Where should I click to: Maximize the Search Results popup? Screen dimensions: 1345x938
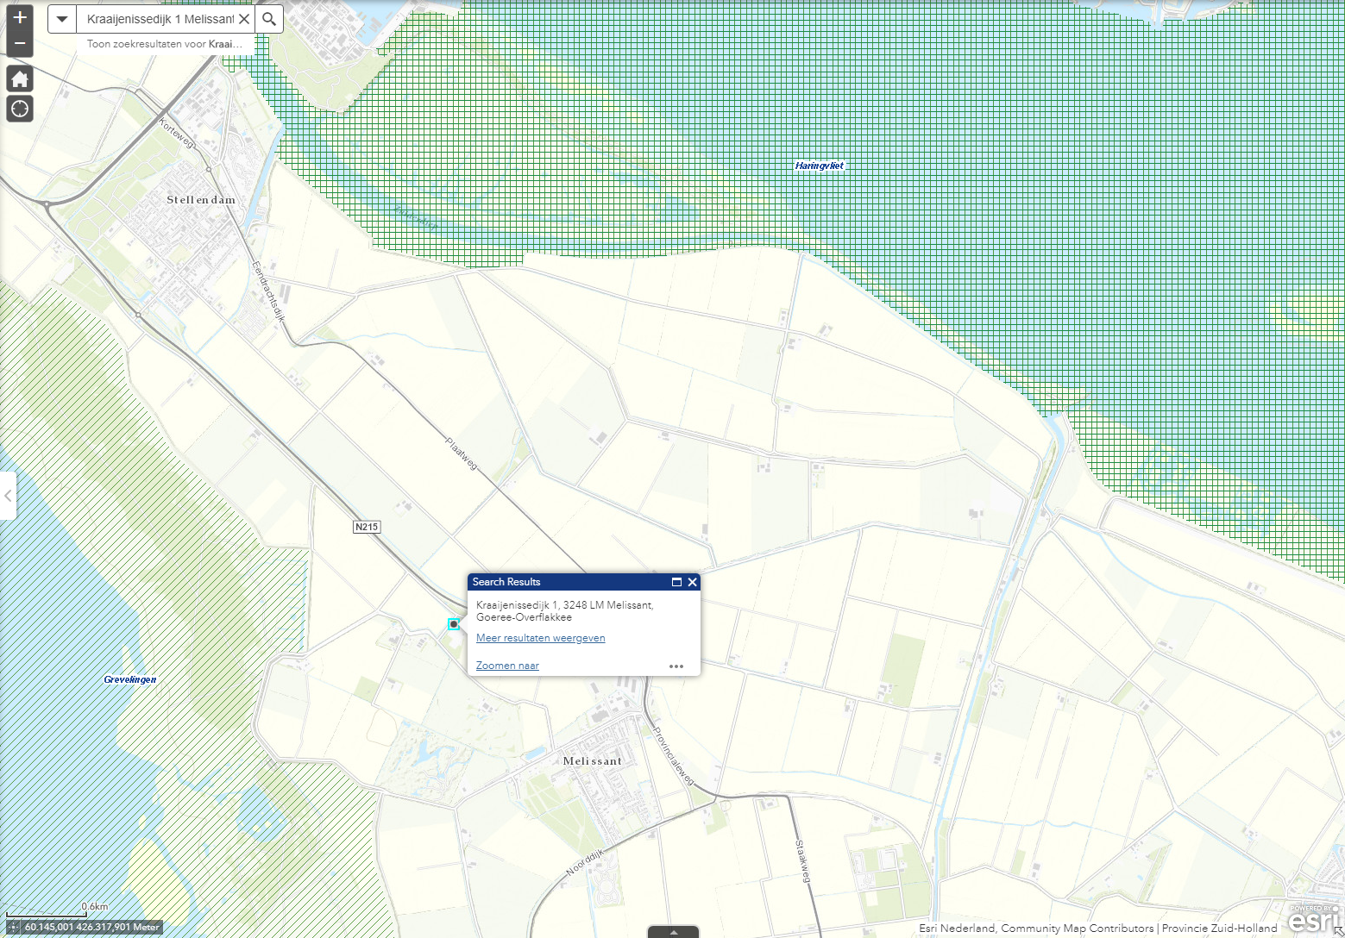(676, 582)
